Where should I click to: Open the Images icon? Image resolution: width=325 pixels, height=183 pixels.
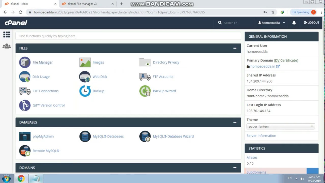[85, 62]
